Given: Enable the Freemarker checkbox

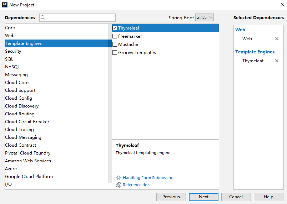Looking at the screenshot, I should pos(115,36).
